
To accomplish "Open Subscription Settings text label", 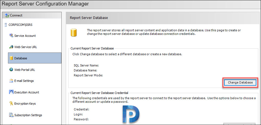I will click(28, 115).
